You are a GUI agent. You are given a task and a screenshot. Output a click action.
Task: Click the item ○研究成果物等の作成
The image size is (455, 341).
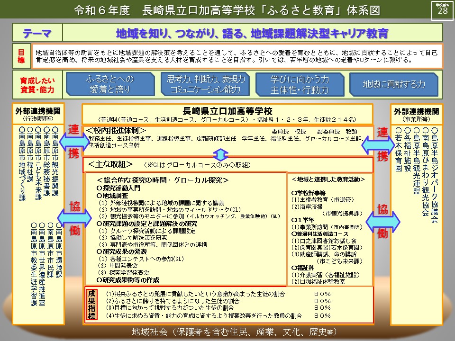coord(128,280)
